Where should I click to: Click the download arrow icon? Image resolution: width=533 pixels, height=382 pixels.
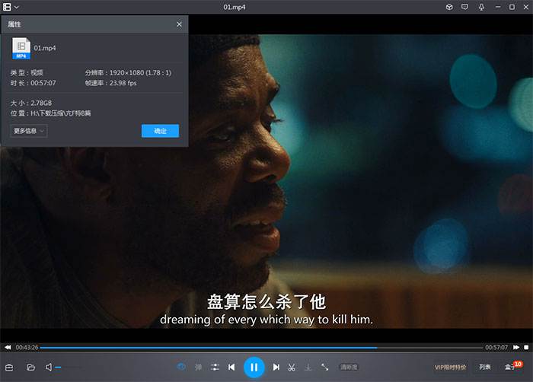tap(308, 367)
